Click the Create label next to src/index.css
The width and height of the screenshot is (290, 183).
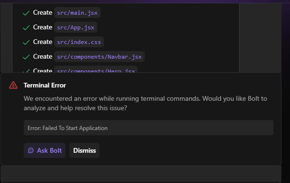coord(43,42)
